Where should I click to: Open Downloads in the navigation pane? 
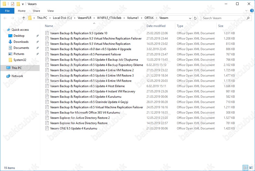pyautogui.click(x=21, y=42)
